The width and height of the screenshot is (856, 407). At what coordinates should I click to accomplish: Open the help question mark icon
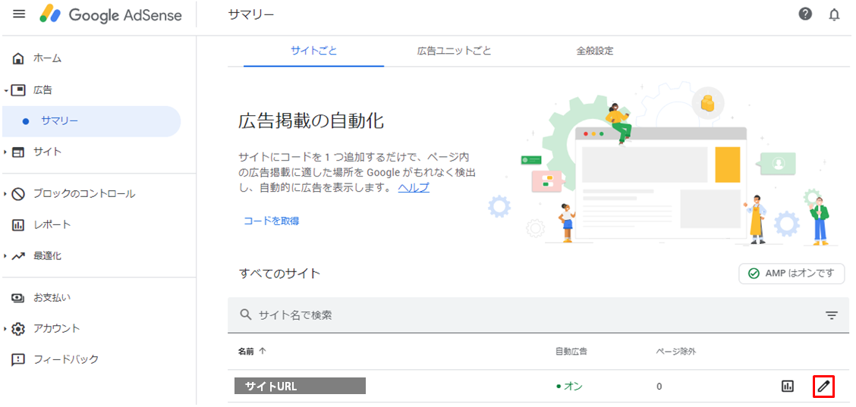point(805,14)
